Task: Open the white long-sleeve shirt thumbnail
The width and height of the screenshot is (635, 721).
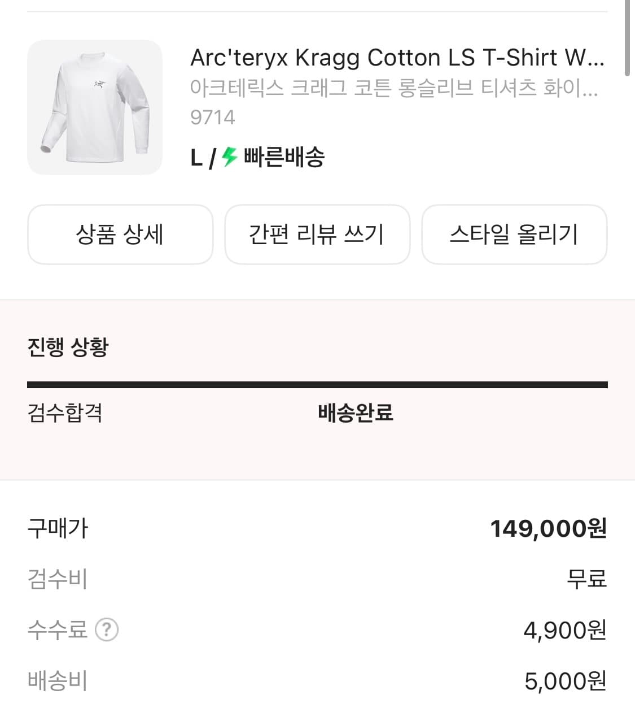Action: coord(95,107)
